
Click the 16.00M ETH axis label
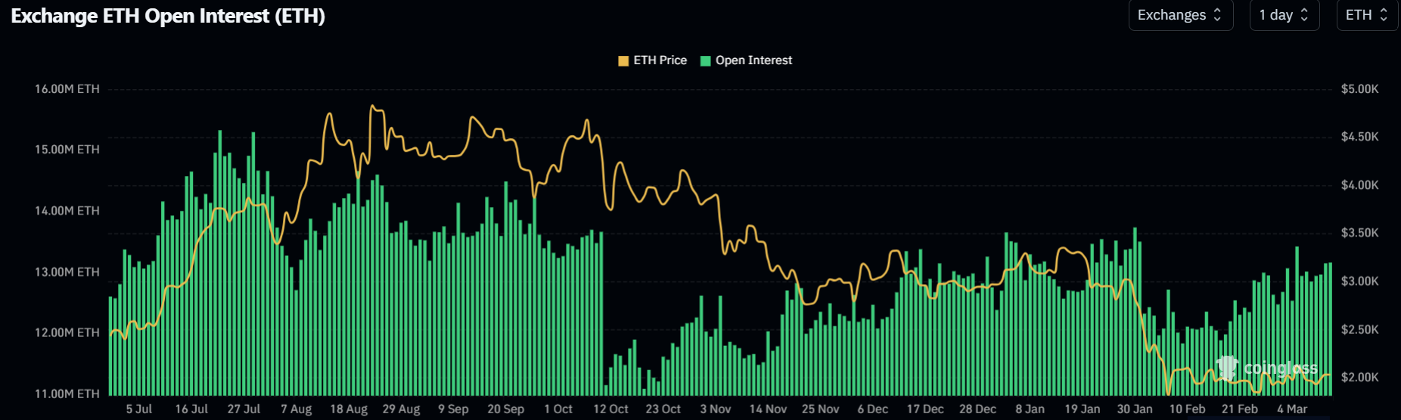pos(67,89)
